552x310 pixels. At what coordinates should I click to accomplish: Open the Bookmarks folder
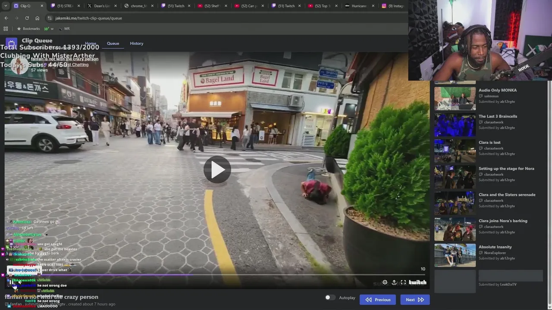click(28, 29)
